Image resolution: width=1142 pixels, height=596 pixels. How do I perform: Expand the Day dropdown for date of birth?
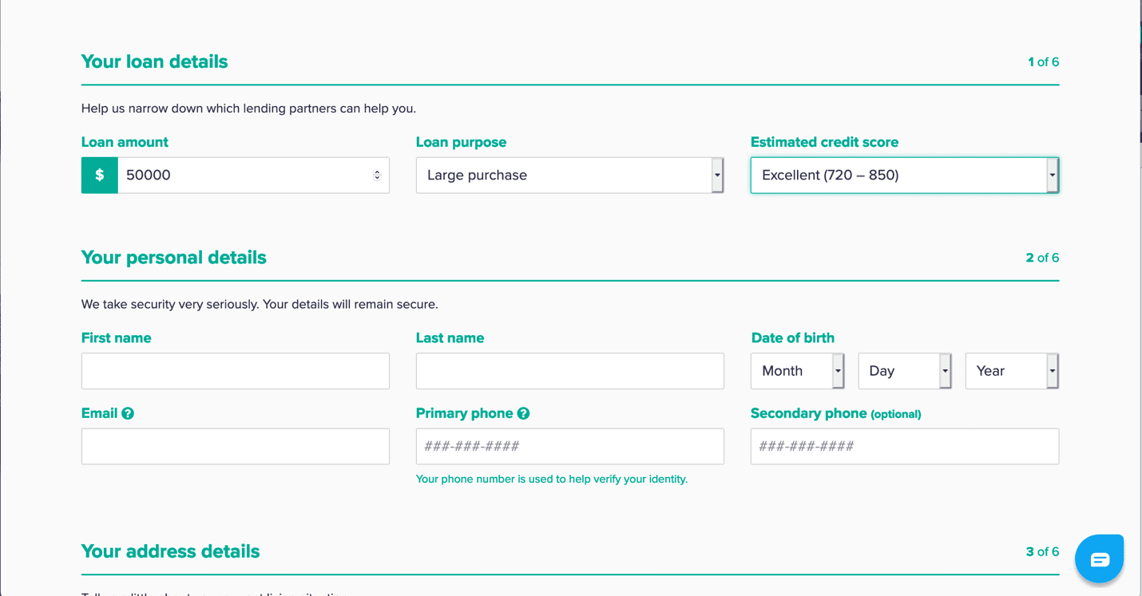point(904,371)
